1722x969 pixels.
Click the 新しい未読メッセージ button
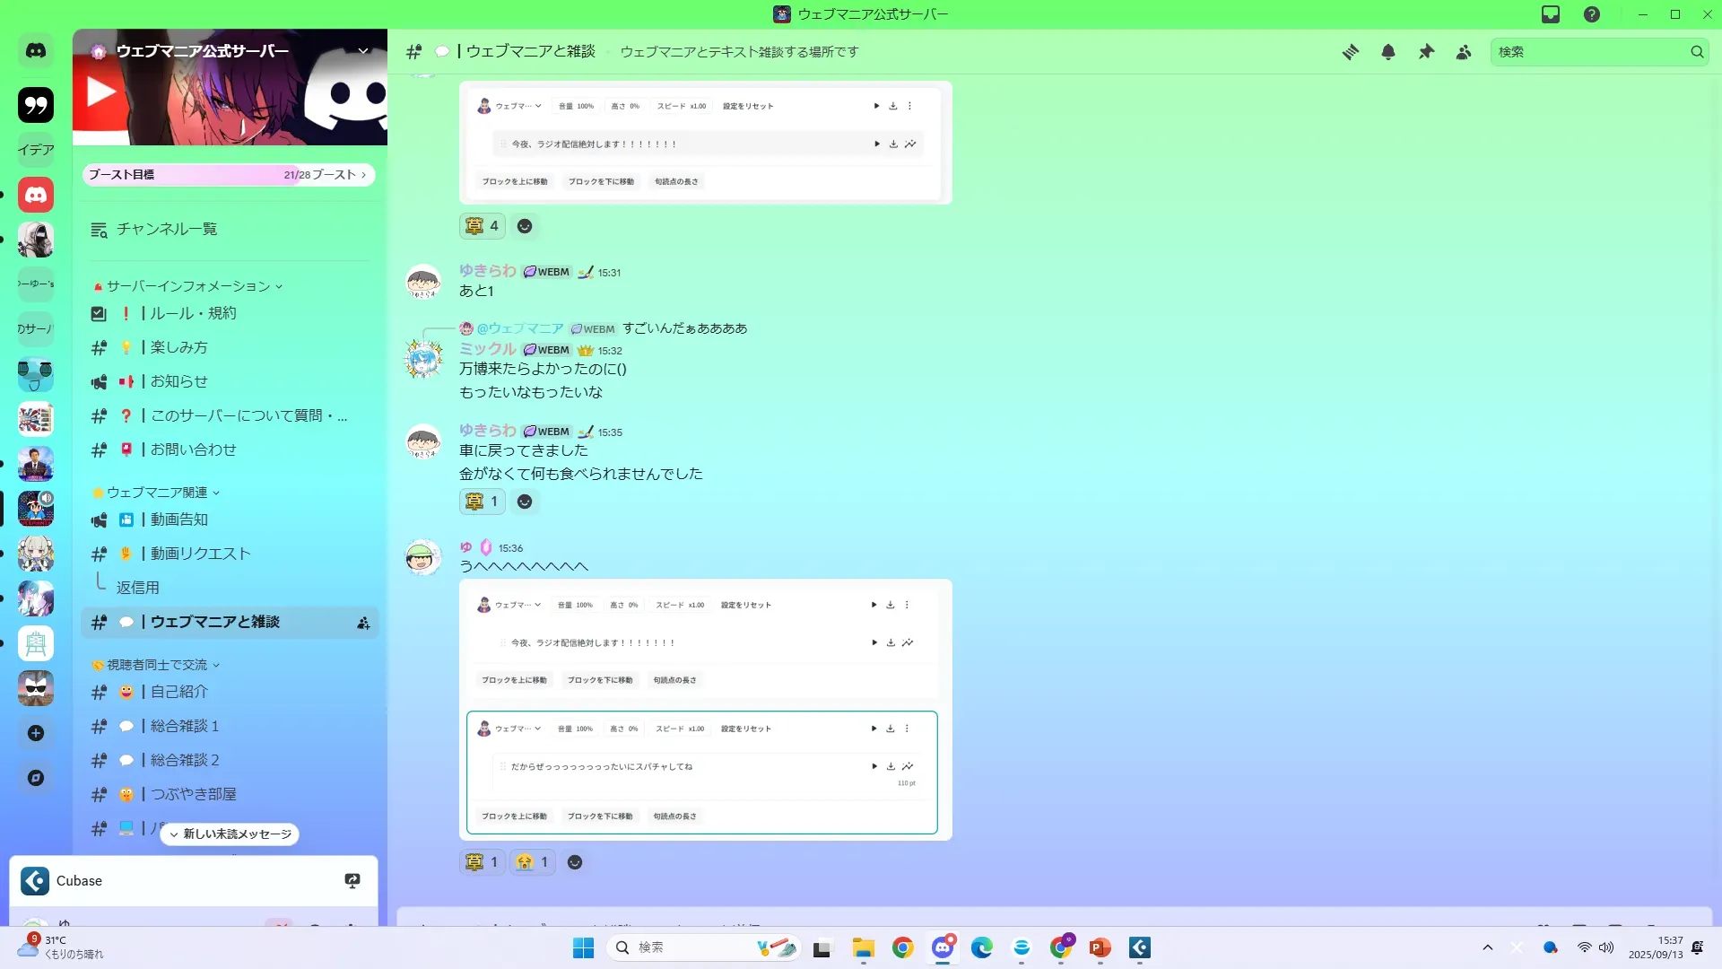point(230,834)
